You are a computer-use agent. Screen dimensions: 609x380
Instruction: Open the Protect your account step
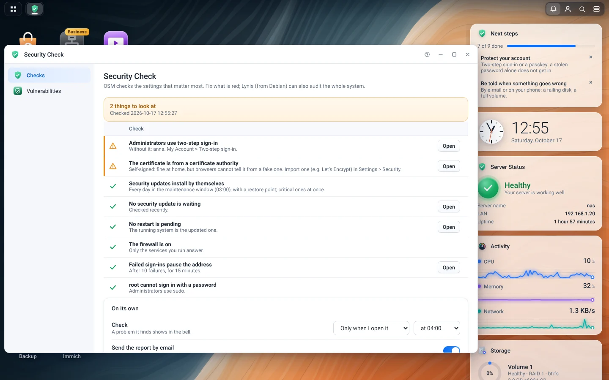532,64
